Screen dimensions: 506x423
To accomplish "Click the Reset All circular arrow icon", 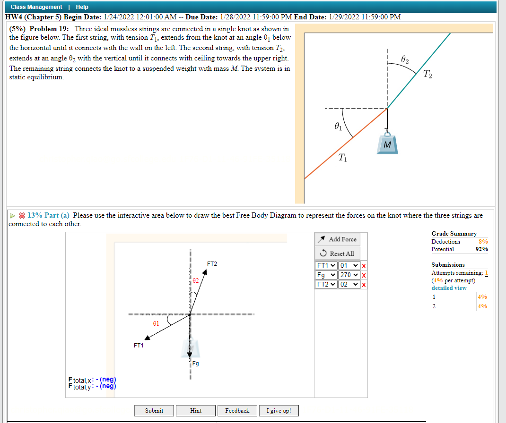I will point(323,253).
